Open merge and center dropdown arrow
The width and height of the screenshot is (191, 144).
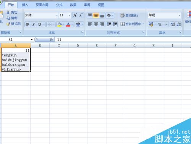tap(143, 24)
